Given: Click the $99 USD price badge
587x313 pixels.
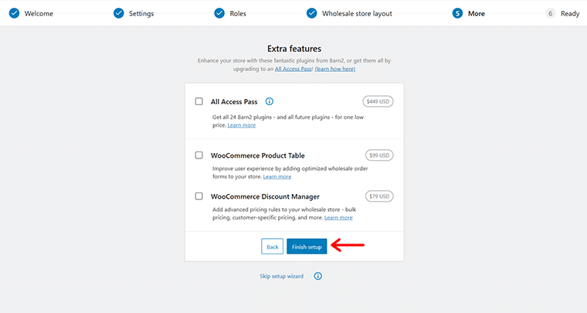Looking at the screenshot, I should pos(379,155).
